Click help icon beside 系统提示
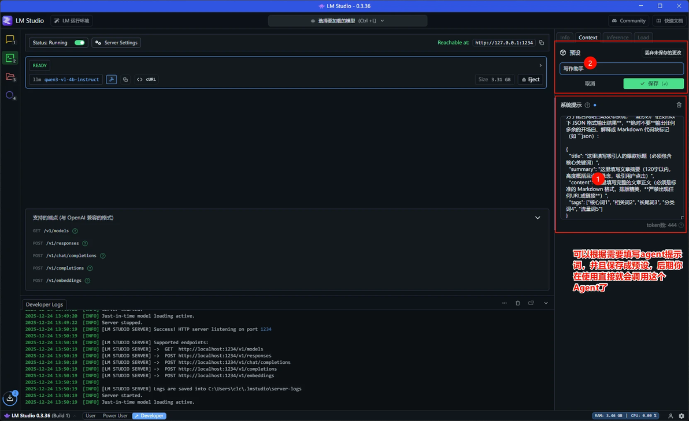 click(x=587, y=105)
